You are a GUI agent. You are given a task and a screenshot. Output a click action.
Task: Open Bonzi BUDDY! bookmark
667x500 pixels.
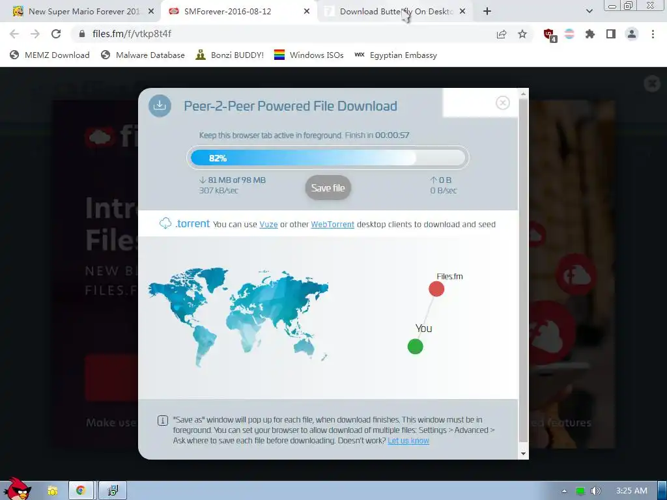(x=230, y=55)
